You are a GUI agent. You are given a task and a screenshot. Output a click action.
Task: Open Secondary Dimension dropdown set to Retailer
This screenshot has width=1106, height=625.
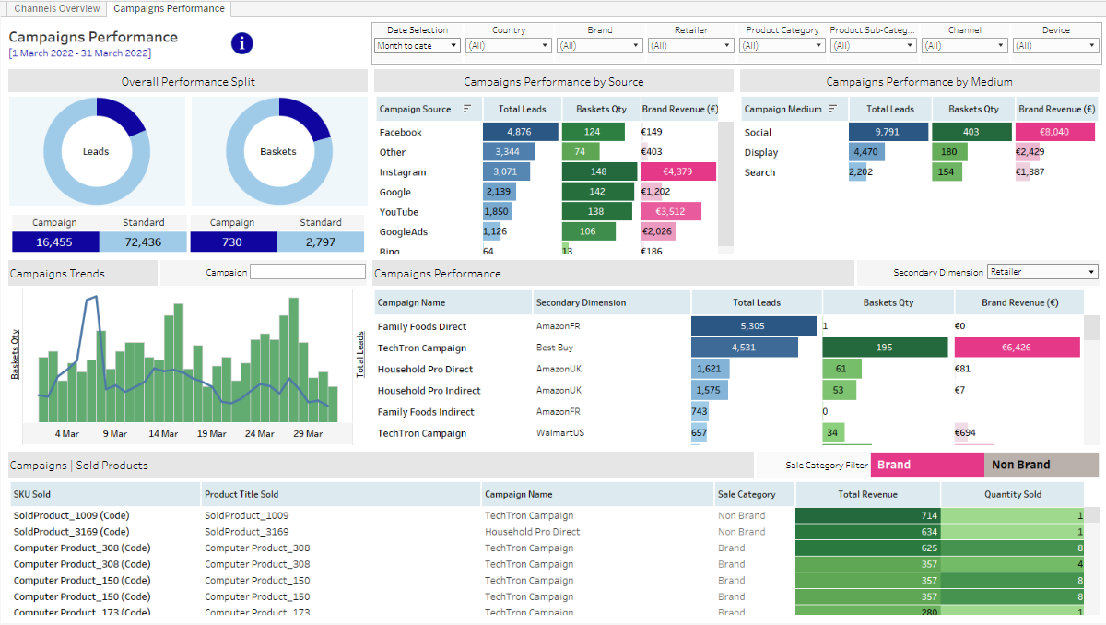1042,272
